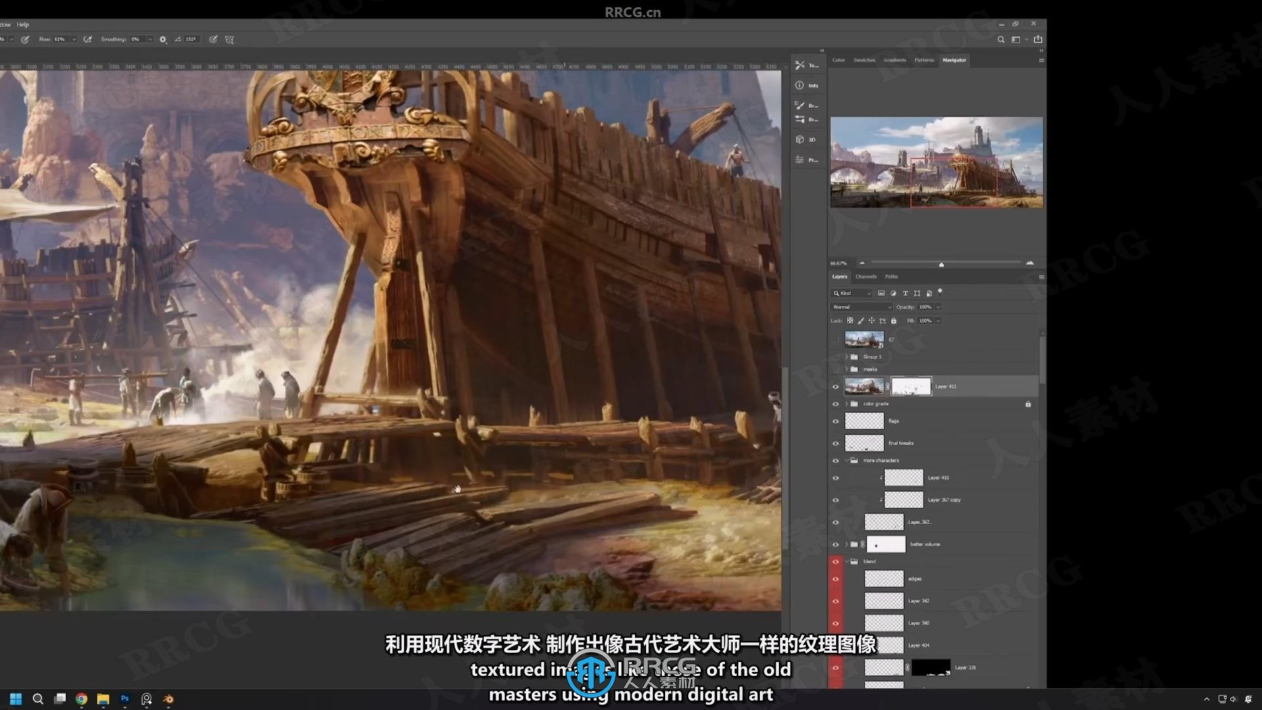Expand the Group 1 folder
Screen dimensions: 1262x710
click(x=847, y=357)
